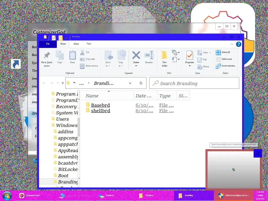Viewport: 268px width, 201px height.
Task: Click the Refresh icon in address bar
Action: click(141, 83)
